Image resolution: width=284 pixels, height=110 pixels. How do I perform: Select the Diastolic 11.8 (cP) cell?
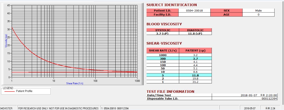(x=195, y=33)
